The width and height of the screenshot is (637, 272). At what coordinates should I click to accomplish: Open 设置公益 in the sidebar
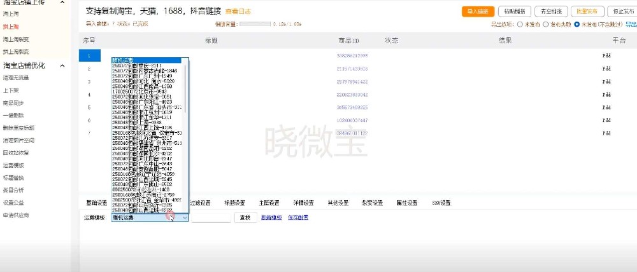13,203
